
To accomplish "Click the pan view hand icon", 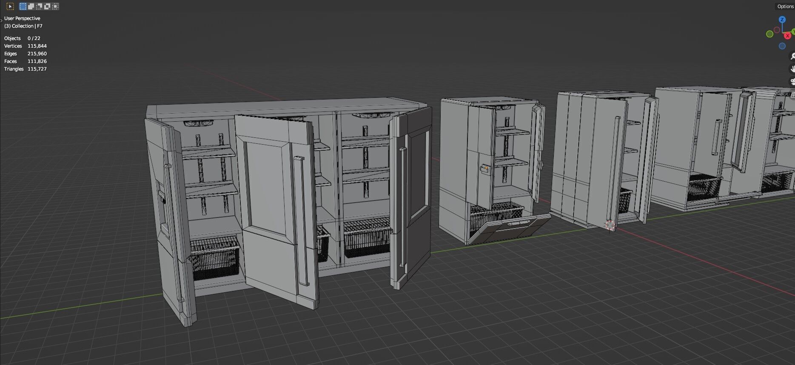I will pyautogui.click(x=792, y=68).
